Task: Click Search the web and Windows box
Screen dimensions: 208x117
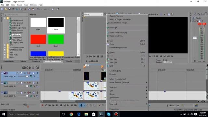Action: tap(33, 114)
